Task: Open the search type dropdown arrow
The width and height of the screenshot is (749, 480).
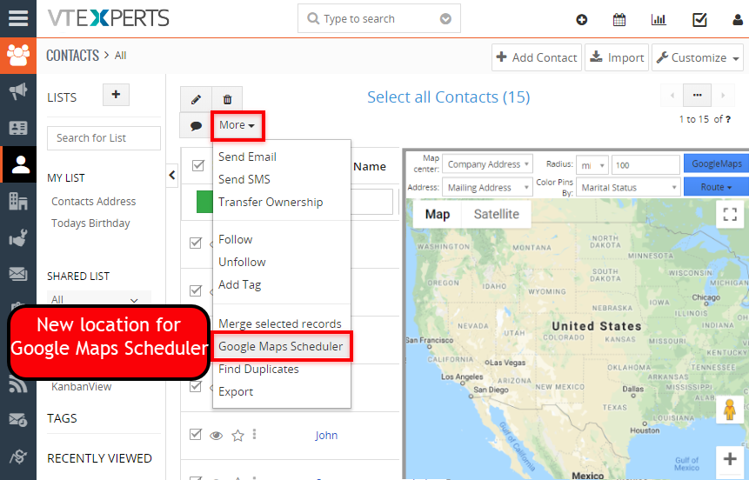Action: click(x=445, y=18)
